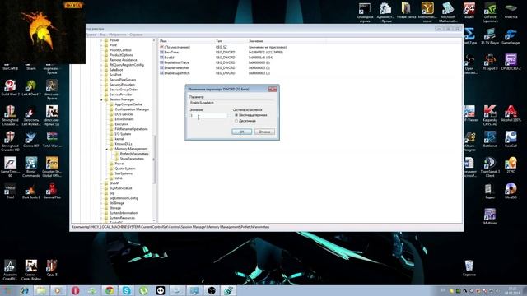Open Guild Wars 2 desktop shortcut
The width and height of the screenshot is (527, 296).
click(x=10, y=88)
